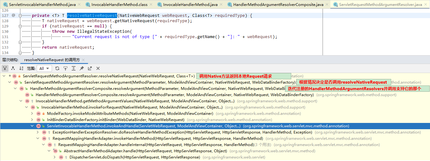Click the method icon of InitBinderDataBinderFactory.initBinder
Image resolution: width=430 pixels, height=161 pixels.
[x=38, y=120]
